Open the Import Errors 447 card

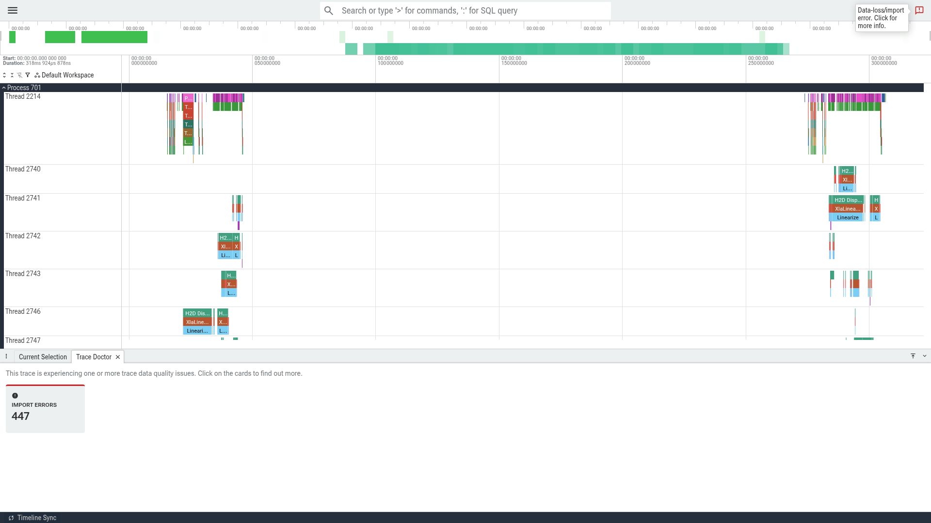45,409
